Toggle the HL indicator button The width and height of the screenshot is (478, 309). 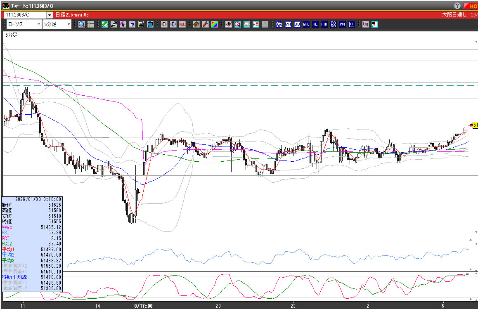(x=315, y=24)
